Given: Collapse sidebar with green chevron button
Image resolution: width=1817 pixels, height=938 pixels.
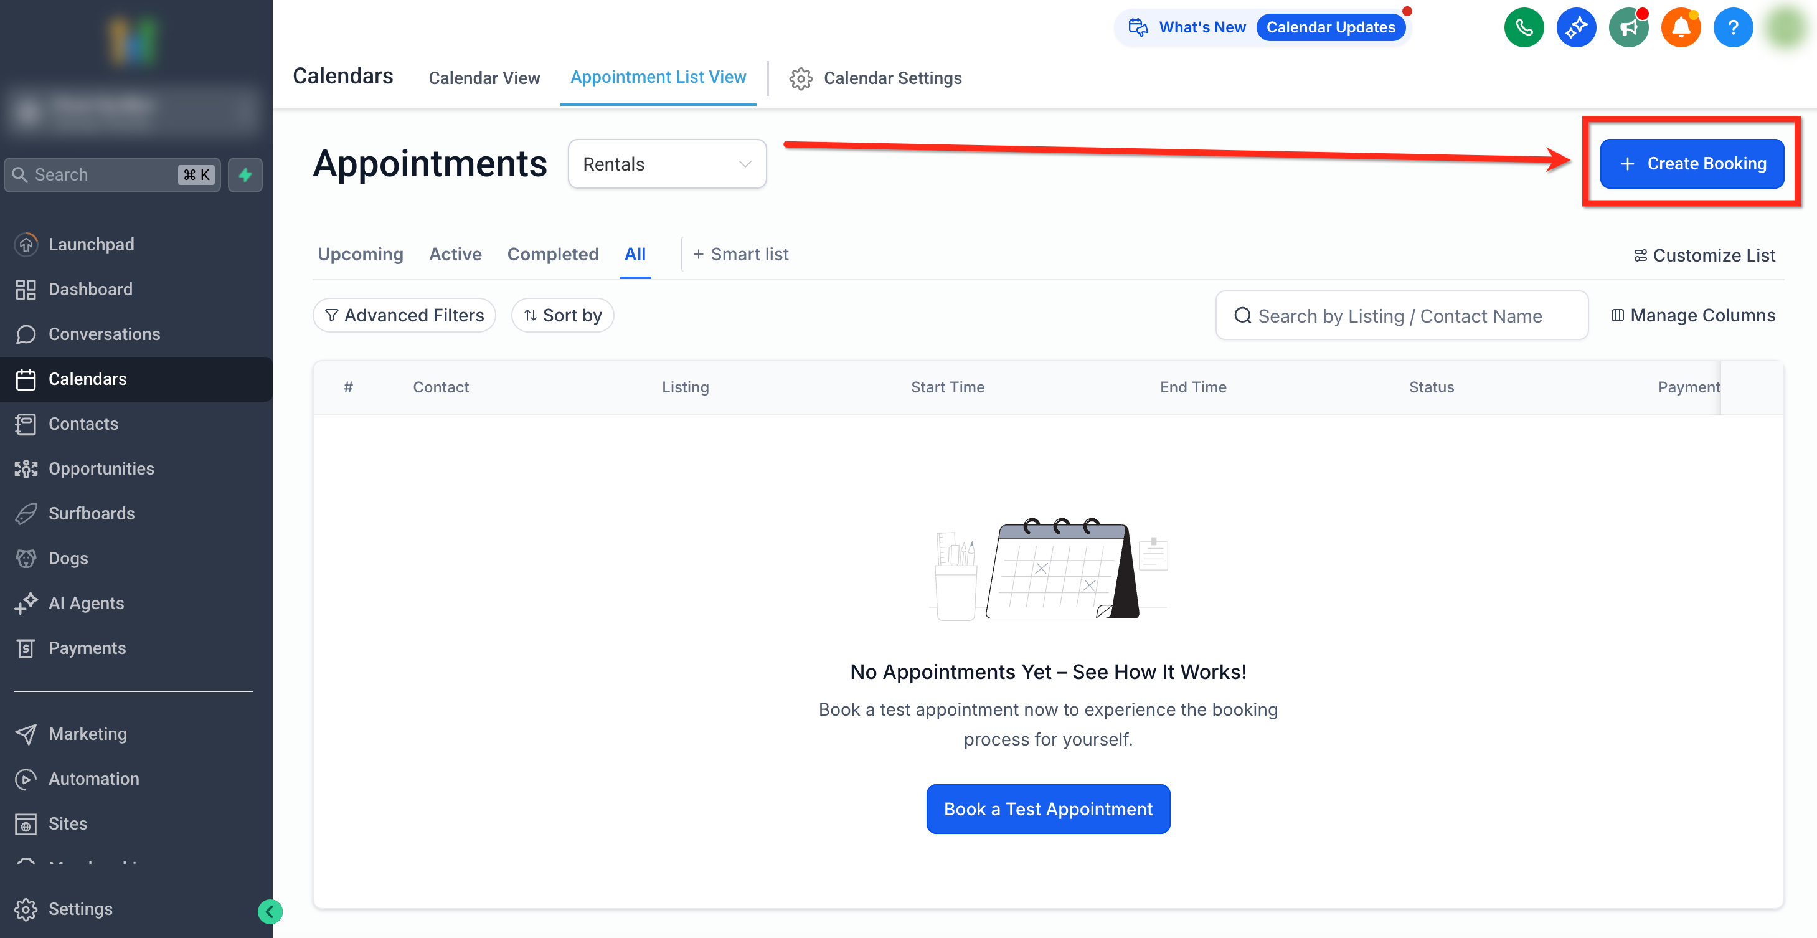Looking at the screenshot, I should pos(270,911).
